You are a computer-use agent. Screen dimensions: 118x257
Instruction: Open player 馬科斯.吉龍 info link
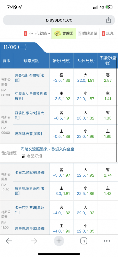28,134
